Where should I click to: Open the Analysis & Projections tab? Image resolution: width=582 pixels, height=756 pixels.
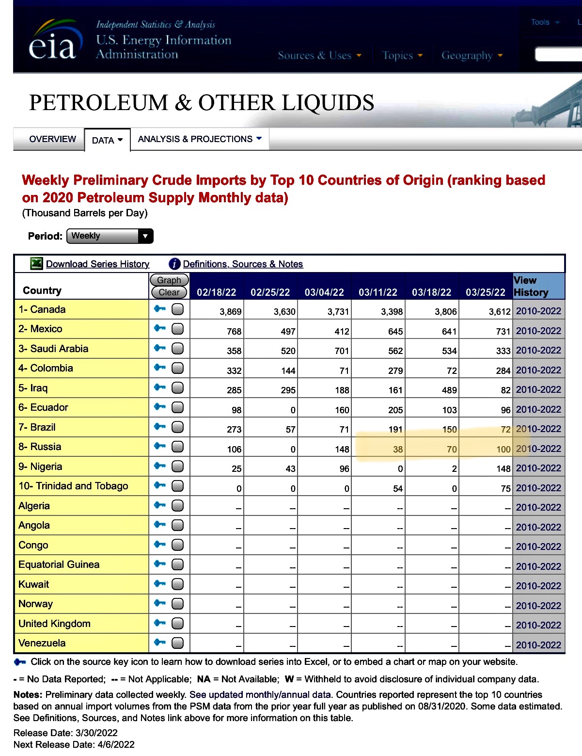[199, 139]
